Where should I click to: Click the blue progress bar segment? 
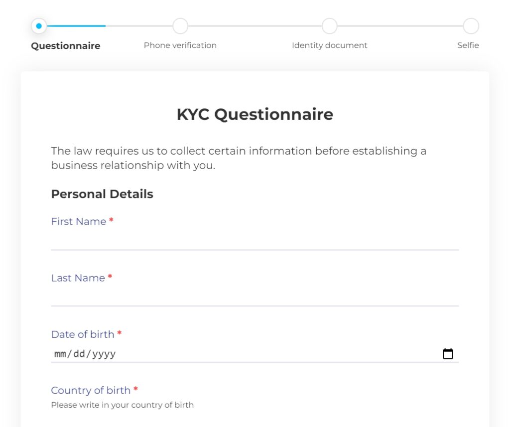76,26
